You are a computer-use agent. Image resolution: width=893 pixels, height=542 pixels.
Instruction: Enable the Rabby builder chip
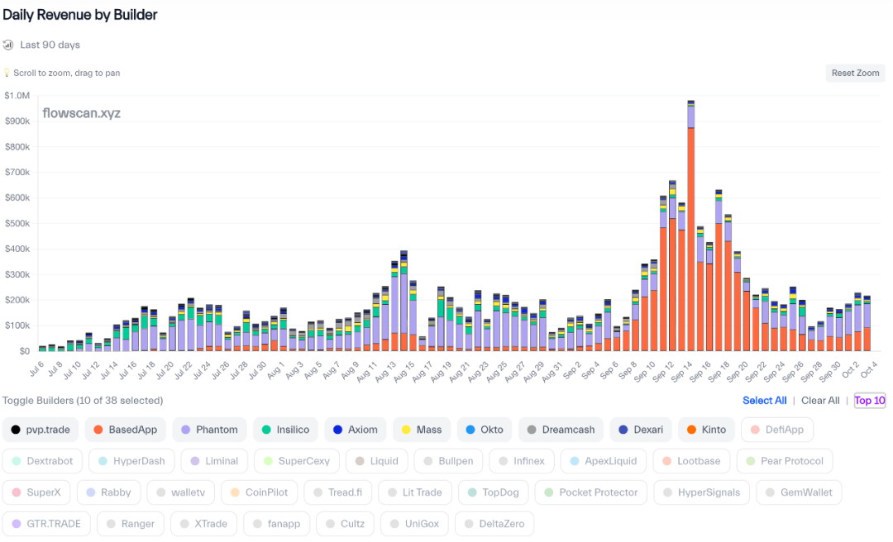108,492
